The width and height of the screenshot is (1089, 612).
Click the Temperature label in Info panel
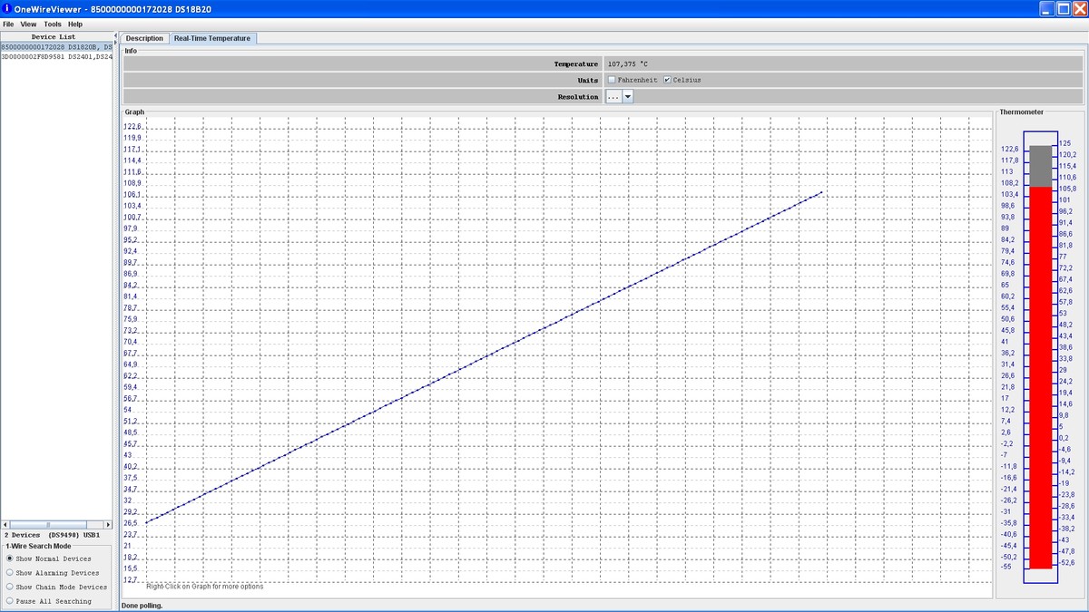tap(576, 64)
